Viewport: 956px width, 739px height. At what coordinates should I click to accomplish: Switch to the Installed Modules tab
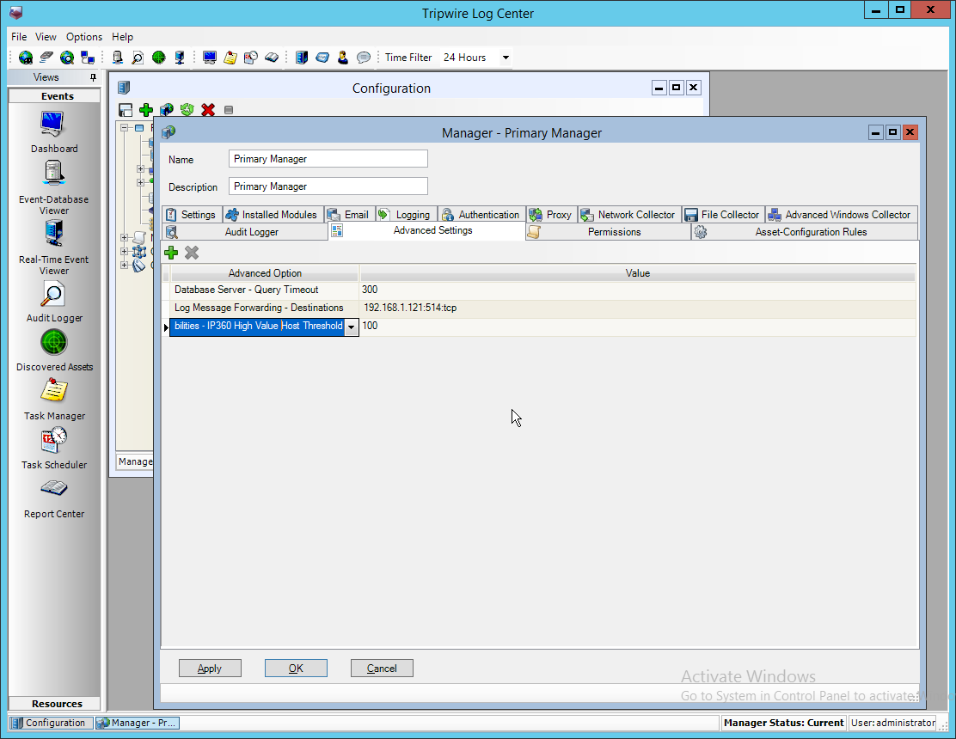[273, 215]
